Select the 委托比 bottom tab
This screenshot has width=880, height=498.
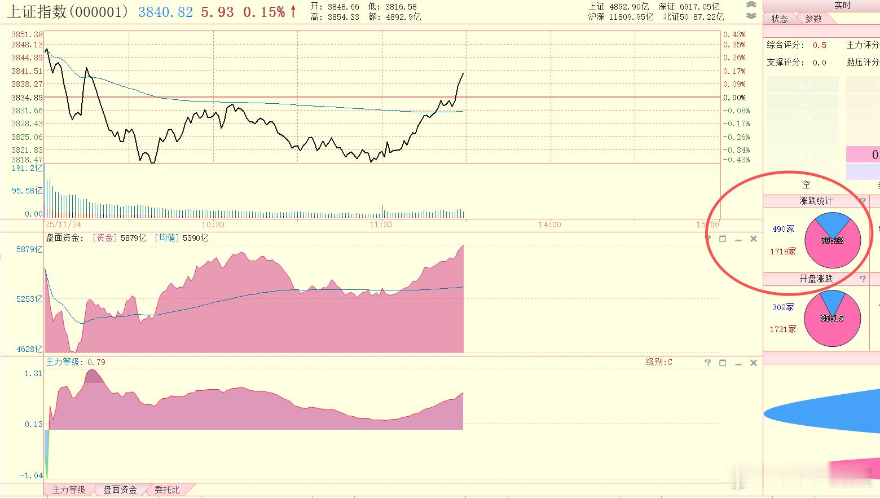point(167,490)
